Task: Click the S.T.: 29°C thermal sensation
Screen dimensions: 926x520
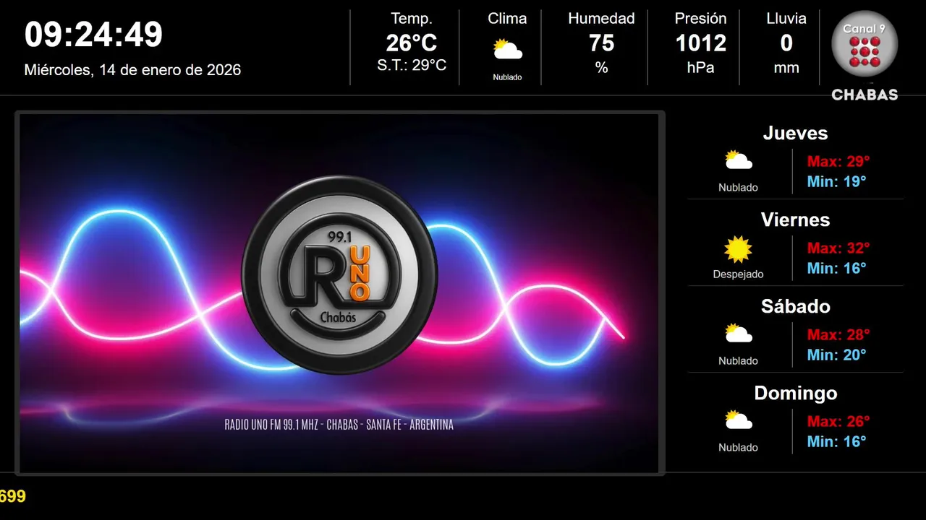Action: click(x=412, y=65)
